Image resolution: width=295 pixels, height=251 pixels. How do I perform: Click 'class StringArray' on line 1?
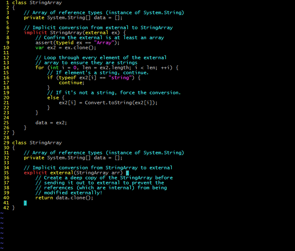click(37, 3)
